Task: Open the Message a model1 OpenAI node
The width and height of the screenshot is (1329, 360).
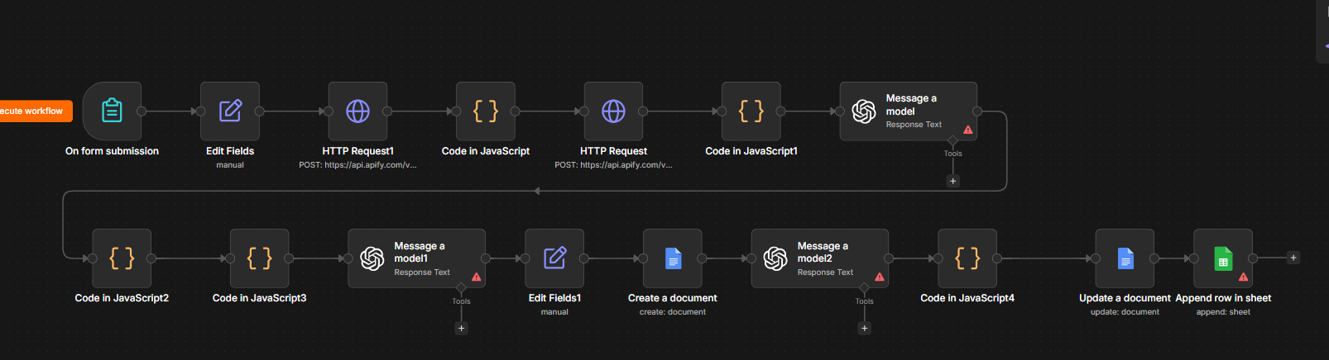Action: 416,258
